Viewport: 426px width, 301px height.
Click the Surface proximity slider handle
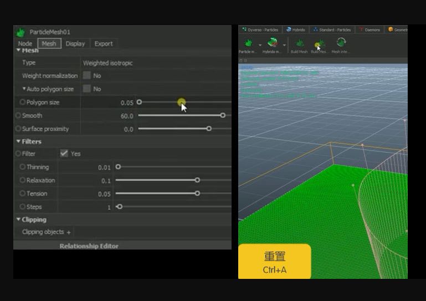pyautogui.click(x=209, y=129)
